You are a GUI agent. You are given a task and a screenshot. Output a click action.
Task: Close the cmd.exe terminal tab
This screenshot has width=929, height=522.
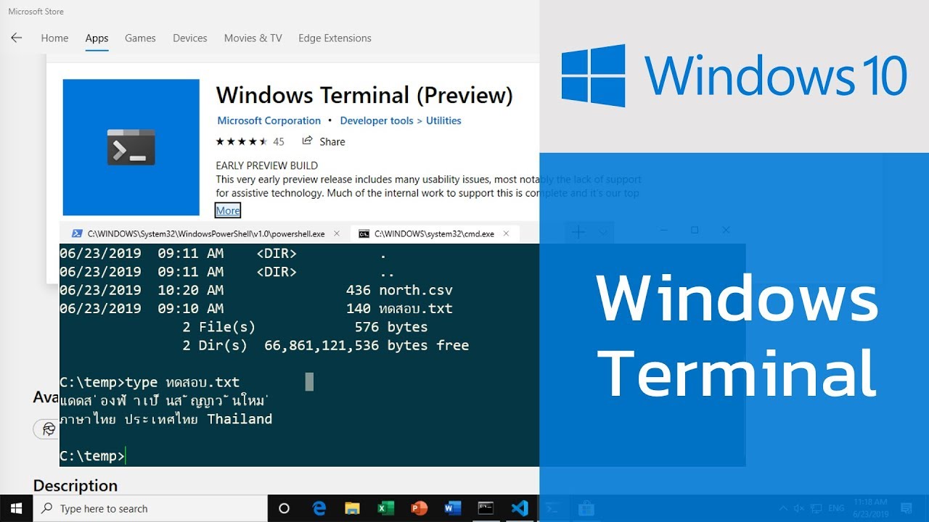[506, 233]
